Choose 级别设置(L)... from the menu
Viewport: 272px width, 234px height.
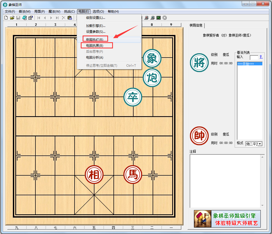point(109,18)
